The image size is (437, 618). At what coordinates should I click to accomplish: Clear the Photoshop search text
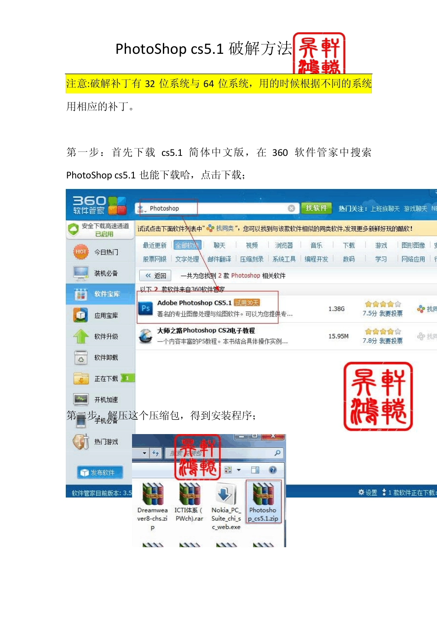coord(291,208)
